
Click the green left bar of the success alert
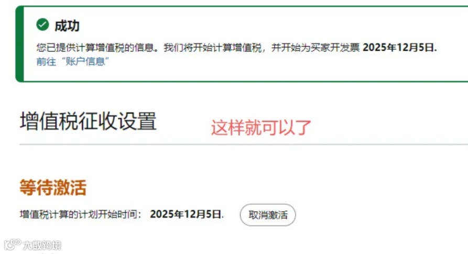pos(20,44)
